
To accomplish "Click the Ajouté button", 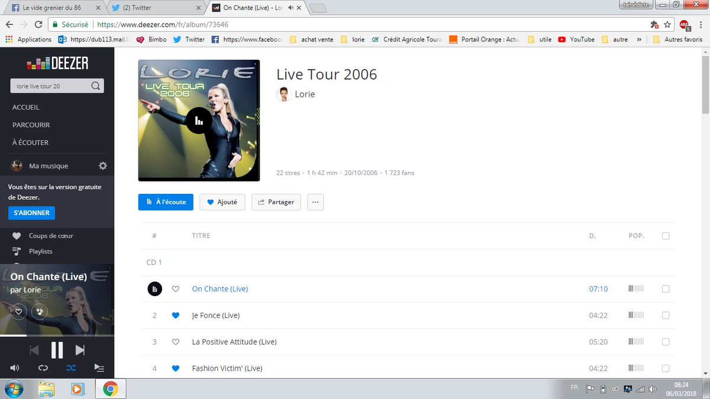I will pos(222,202).
